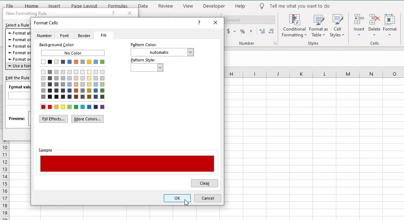Image resolution: width=404 pixels, height=220 pixels.
Task: Select column M header
Action: (348, 74)
